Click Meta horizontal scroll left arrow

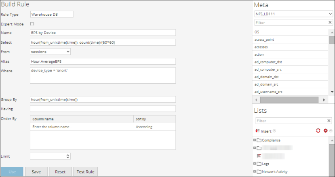256,100
